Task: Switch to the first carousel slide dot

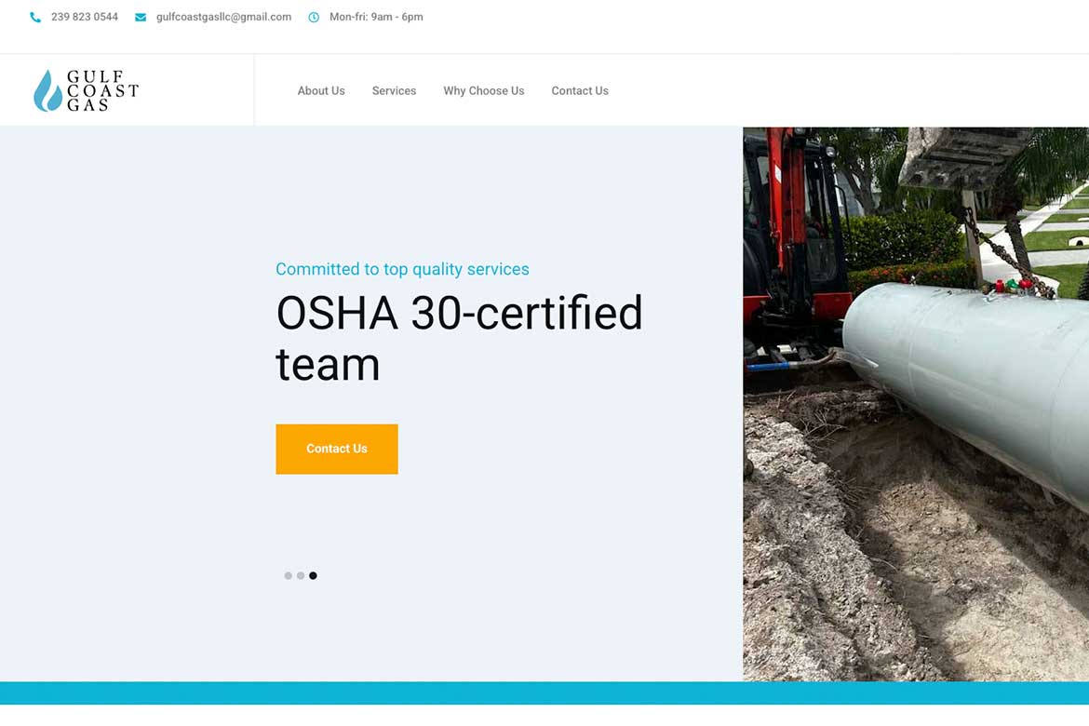Action: point(289,576)
